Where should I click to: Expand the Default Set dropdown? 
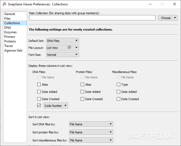(x=63, y=41)
